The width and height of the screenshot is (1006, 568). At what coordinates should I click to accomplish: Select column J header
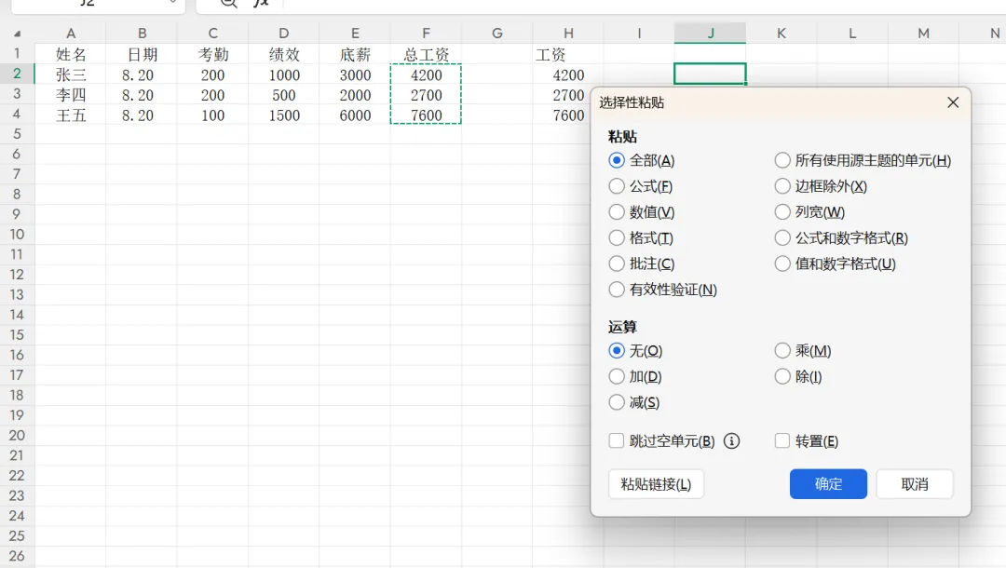point(710,34)
